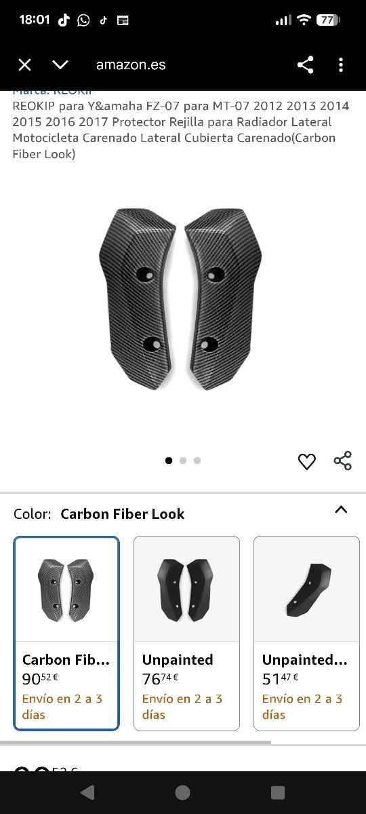The width and height of the screenshot is (366, 814).
Task: Jump to the second image carousel dot
Action: tap(183, 461)
